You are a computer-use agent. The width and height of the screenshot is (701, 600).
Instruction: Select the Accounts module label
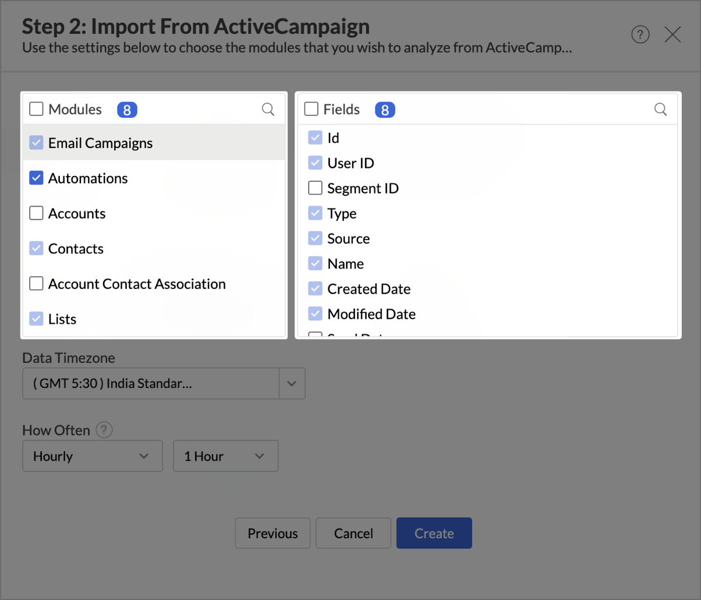pyautogui.click(x=77, y=213)
